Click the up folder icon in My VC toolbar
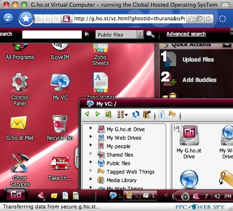Screen dimensions: 233x211 (x=108, y=114)
